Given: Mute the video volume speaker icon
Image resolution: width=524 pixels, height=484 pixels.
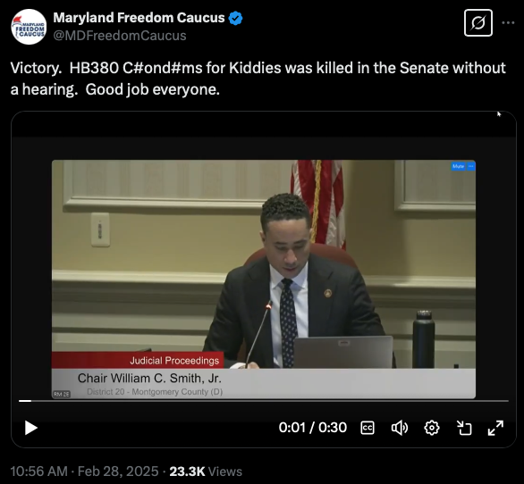Looking at the screenshot, I should point(400,428).
